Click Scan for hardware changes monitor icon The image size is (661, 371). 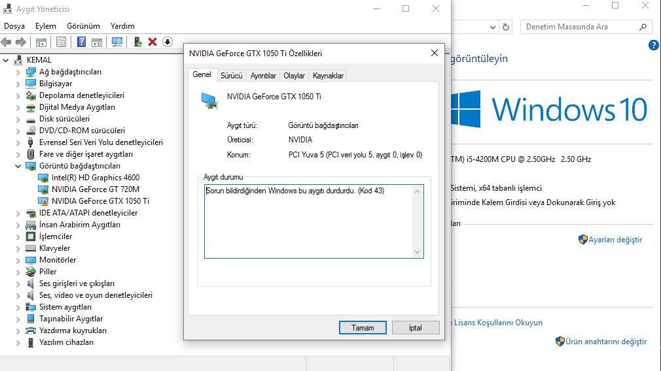(117, 42)
